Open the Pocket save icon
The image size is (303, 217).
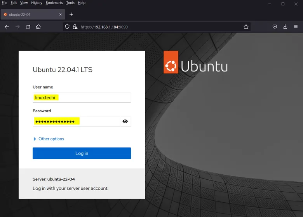click(x=275, y=27)
